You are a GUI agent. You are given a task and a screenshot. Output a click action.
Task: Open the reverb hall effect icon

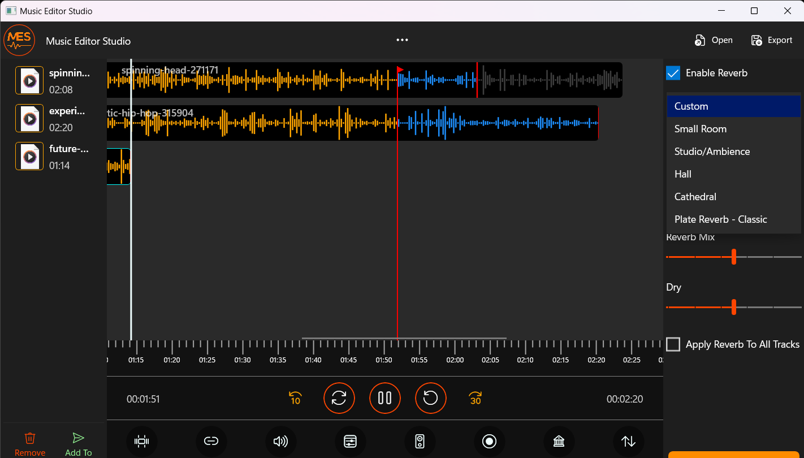coord(559,442)
